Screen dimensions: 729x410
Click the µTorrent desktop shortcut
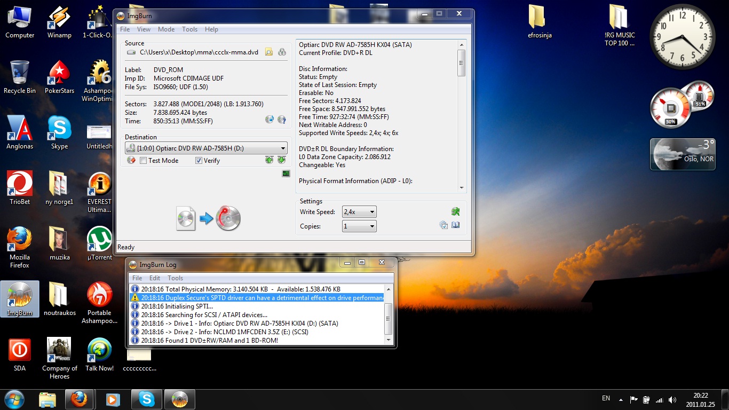pyautogui.click(x=100, y=244)
